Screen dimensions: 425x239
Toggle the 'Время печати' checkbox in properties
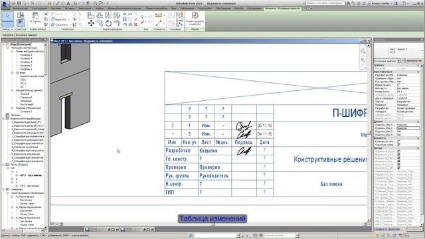398,85
